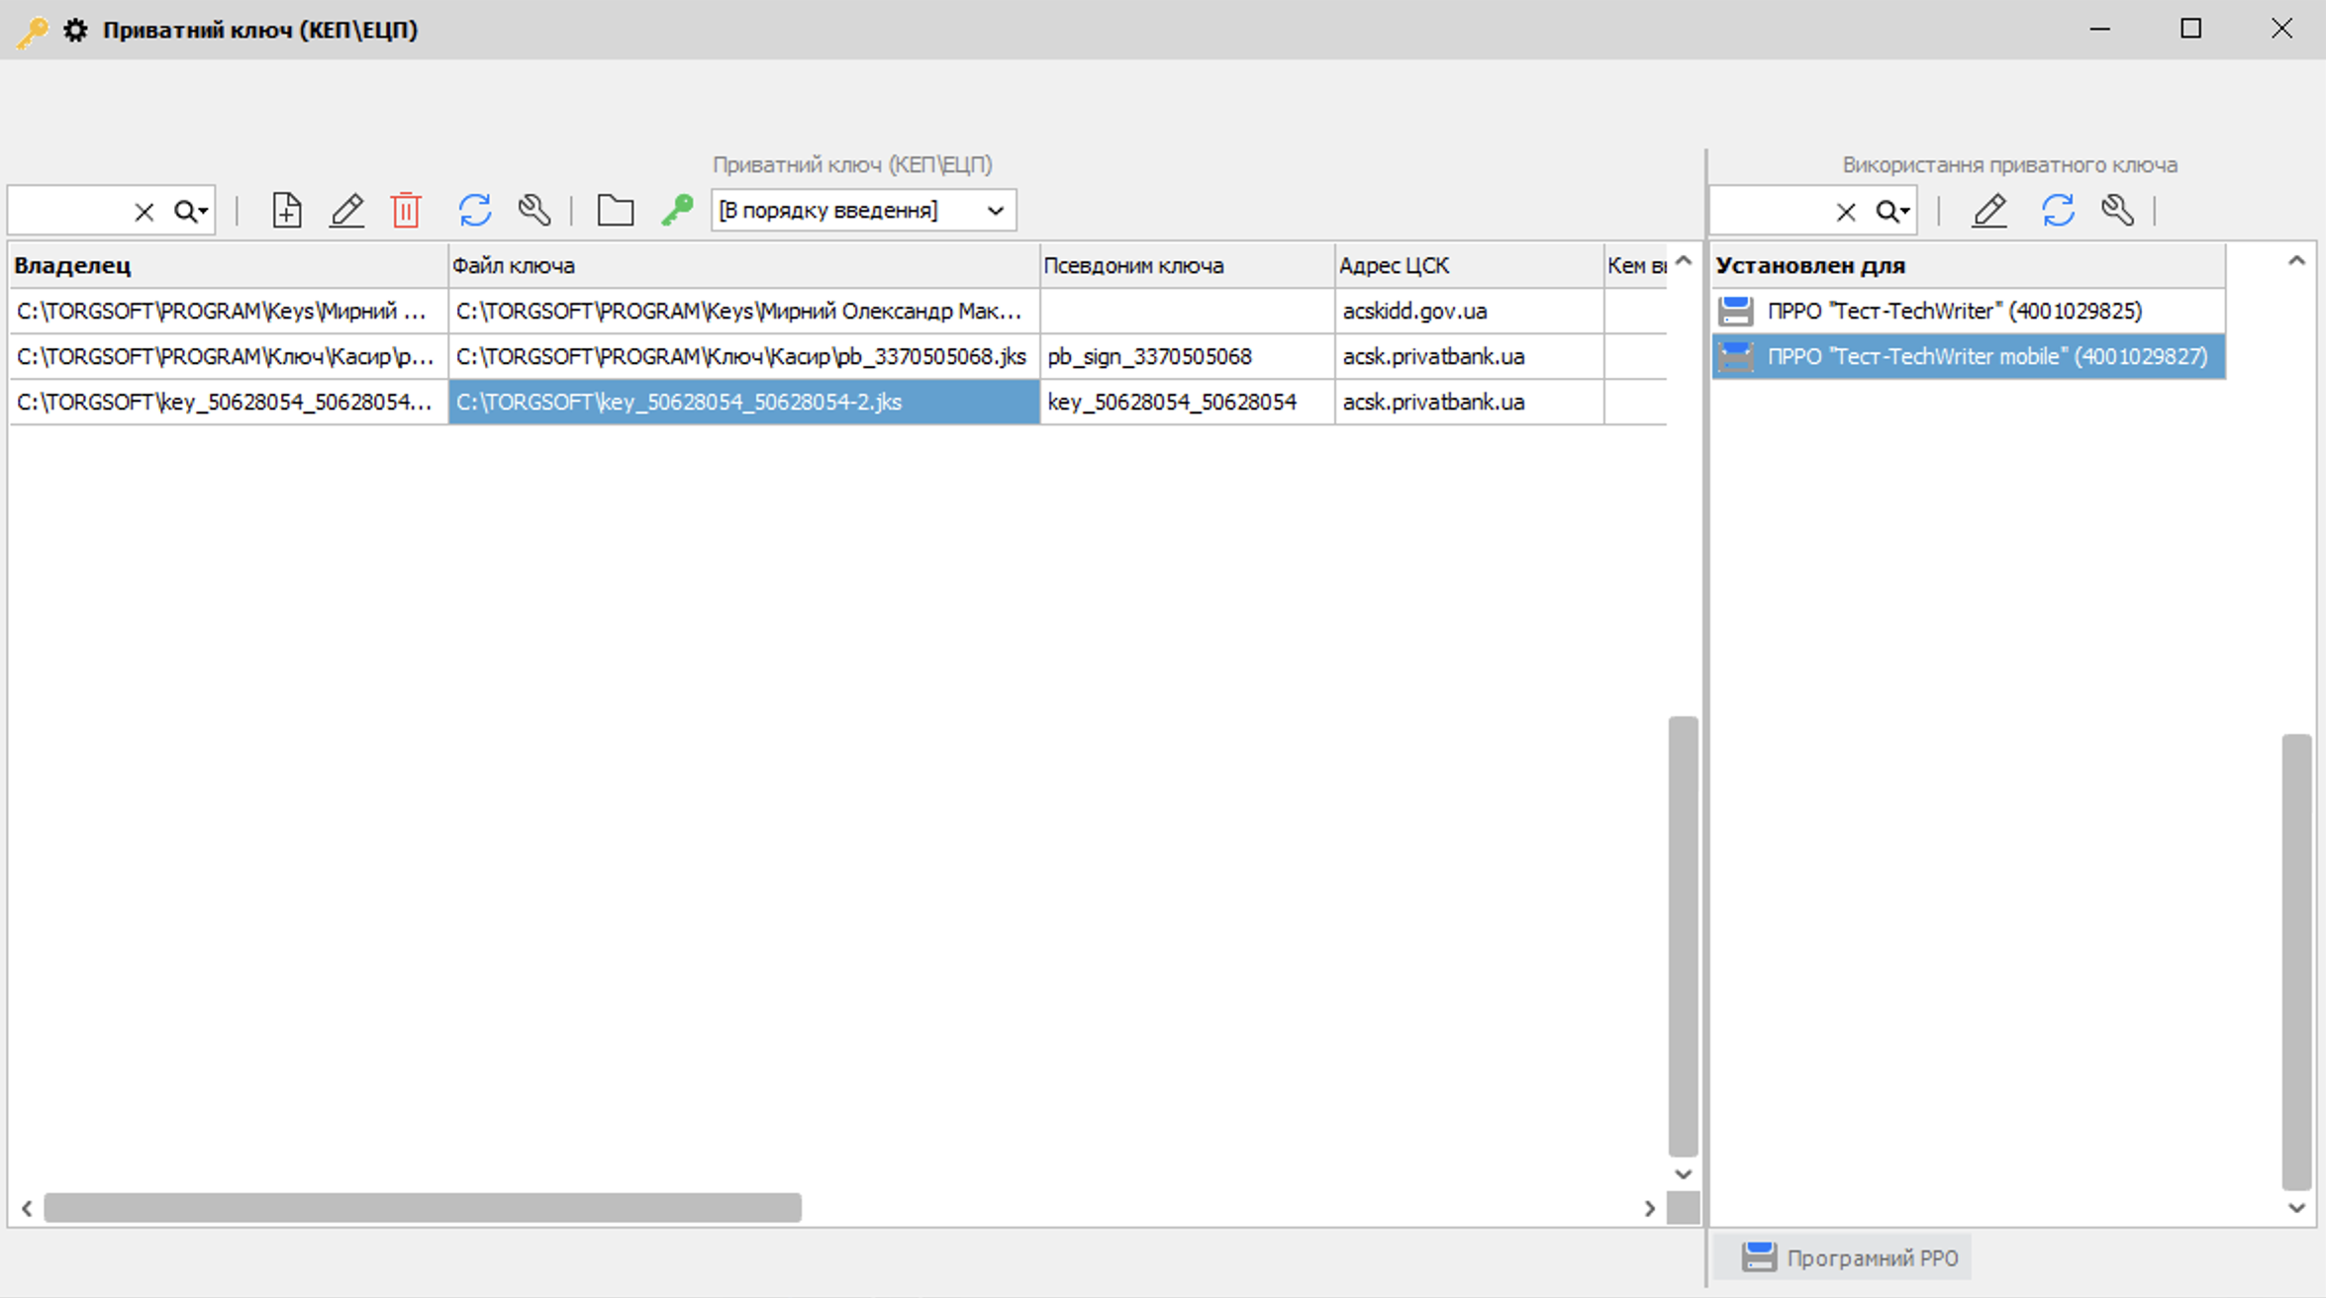Clear the key usage search field

coord(1846,212)
